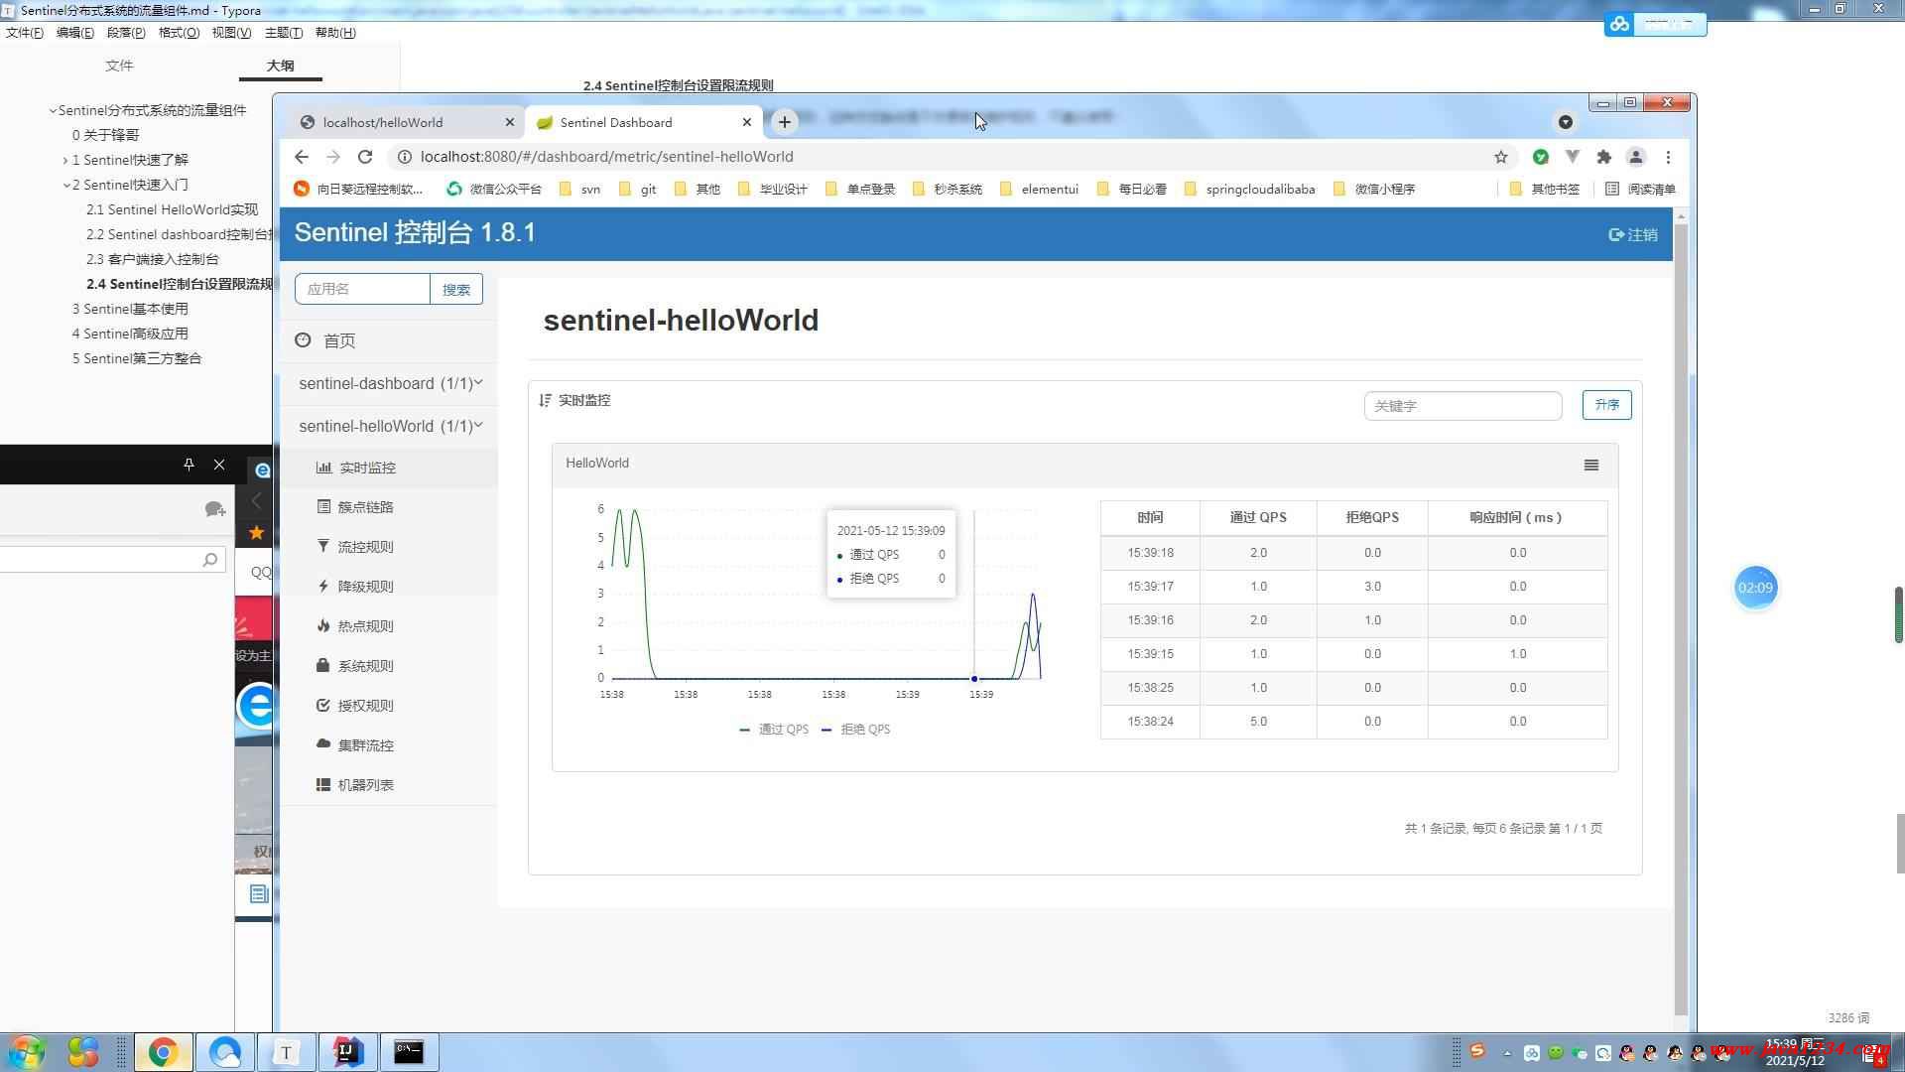
Task: Switch to 文件 tab in Typora
Action: (x=119, y=66)
